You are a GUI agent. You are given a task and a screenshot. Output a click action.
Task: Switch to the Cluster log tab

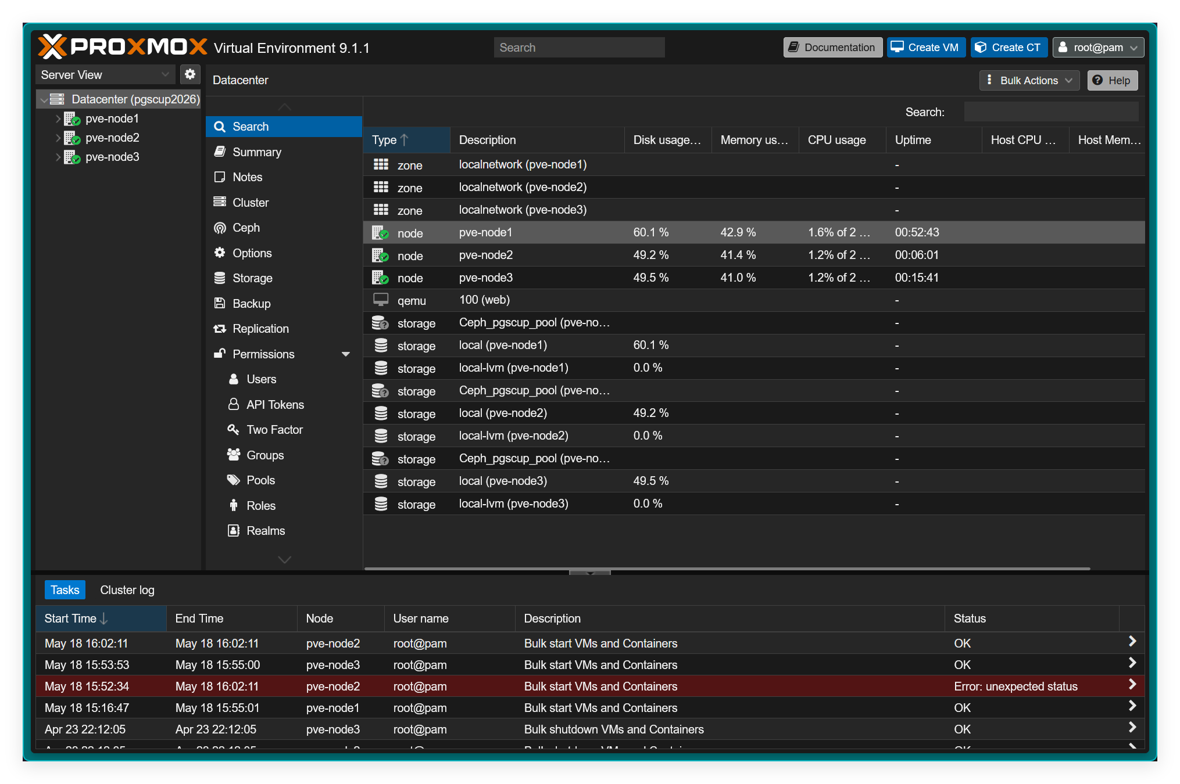[127, 590]
